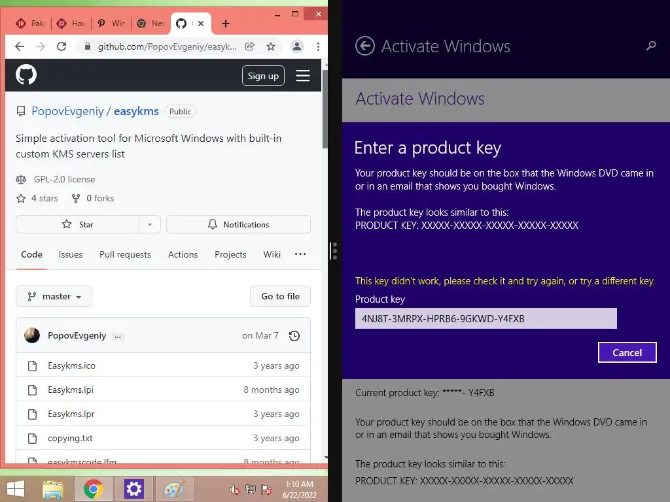Click the Sign up button
670x502 pixels.
pyautogui.click(x=263, y=76)
